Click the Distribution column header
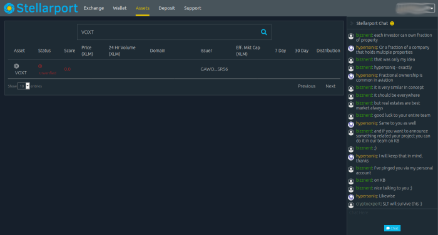The width and height of the screenshot is (438, 235). coord(328,51)
